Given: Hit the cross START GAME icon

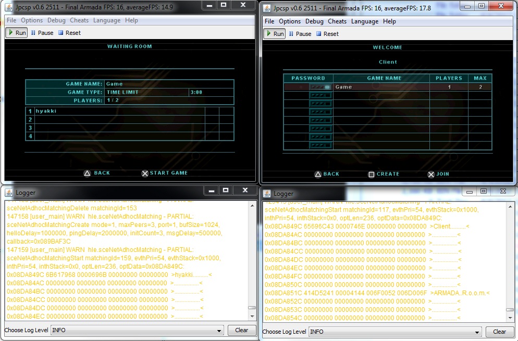Looking at the screenshot, I should [x=145, y=173].
